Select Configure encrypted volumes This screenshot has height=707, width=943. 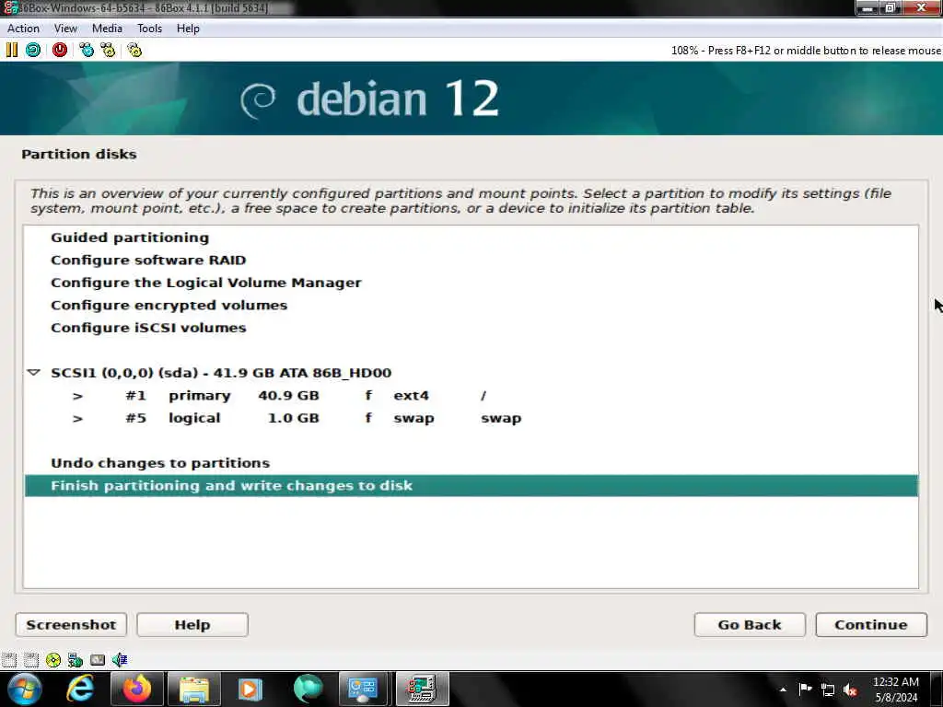471,305
